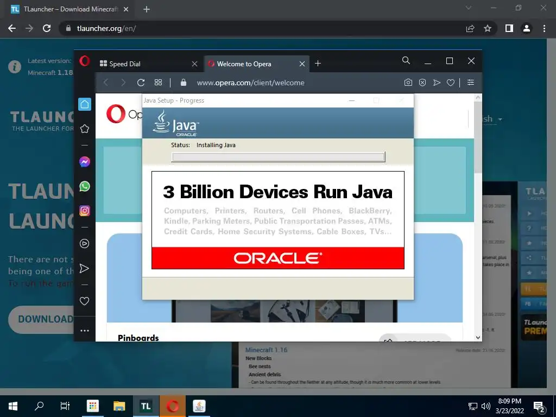
Task: Click the Opera search tabs magnifier
Action: [406, 61]
